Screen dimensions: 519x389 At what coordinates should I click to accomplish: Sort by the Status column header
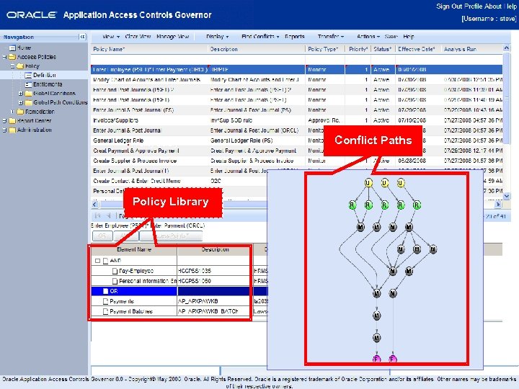coord(382,49)
